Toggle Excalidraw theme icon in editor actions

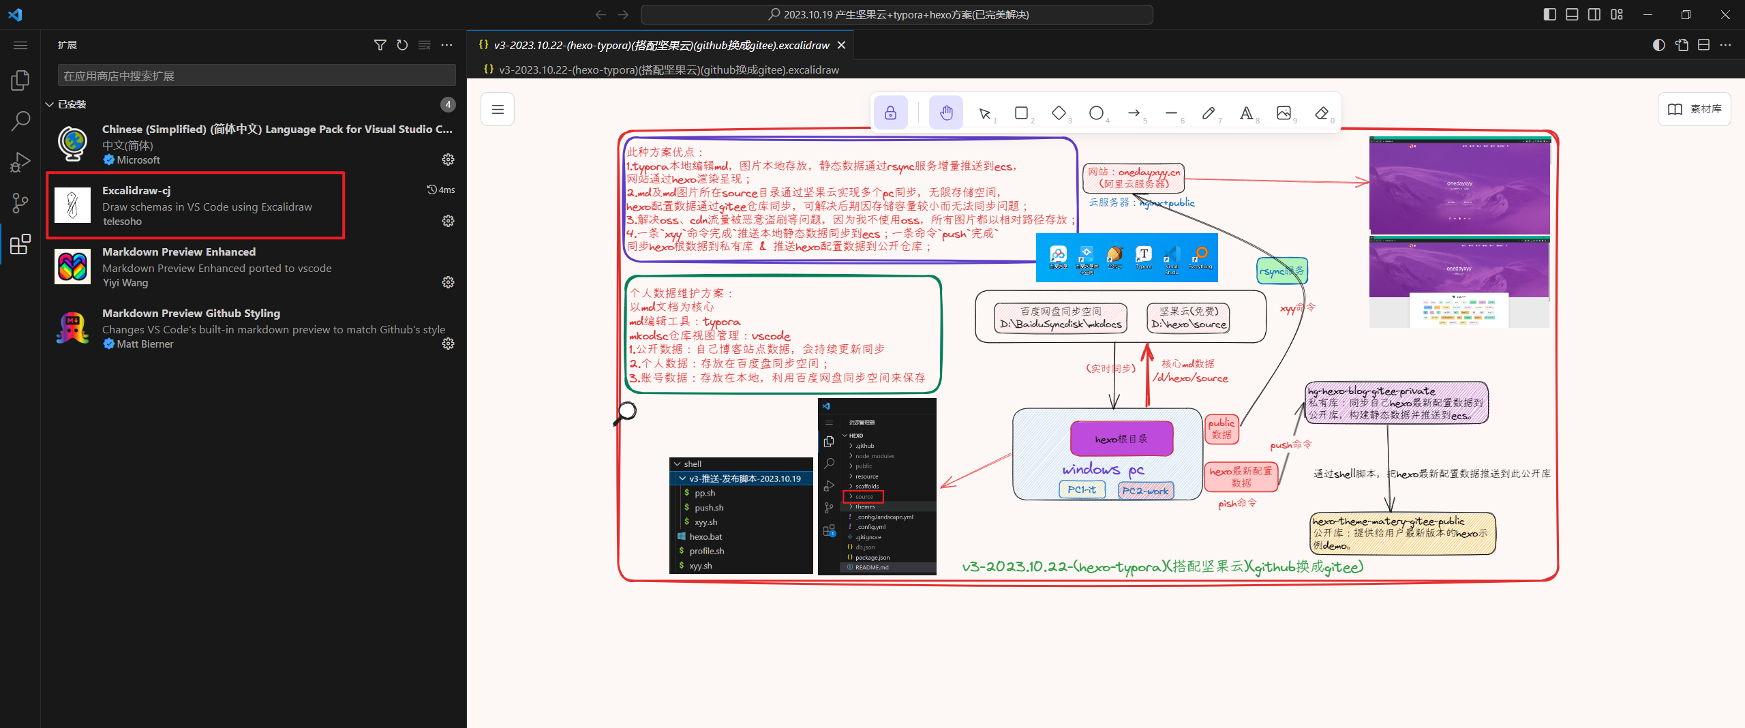(x=1659, y=45)
